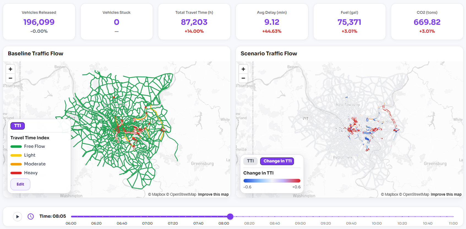
Task: Jump timeline to 08:40 marker
Action: (x=275, y=223)
